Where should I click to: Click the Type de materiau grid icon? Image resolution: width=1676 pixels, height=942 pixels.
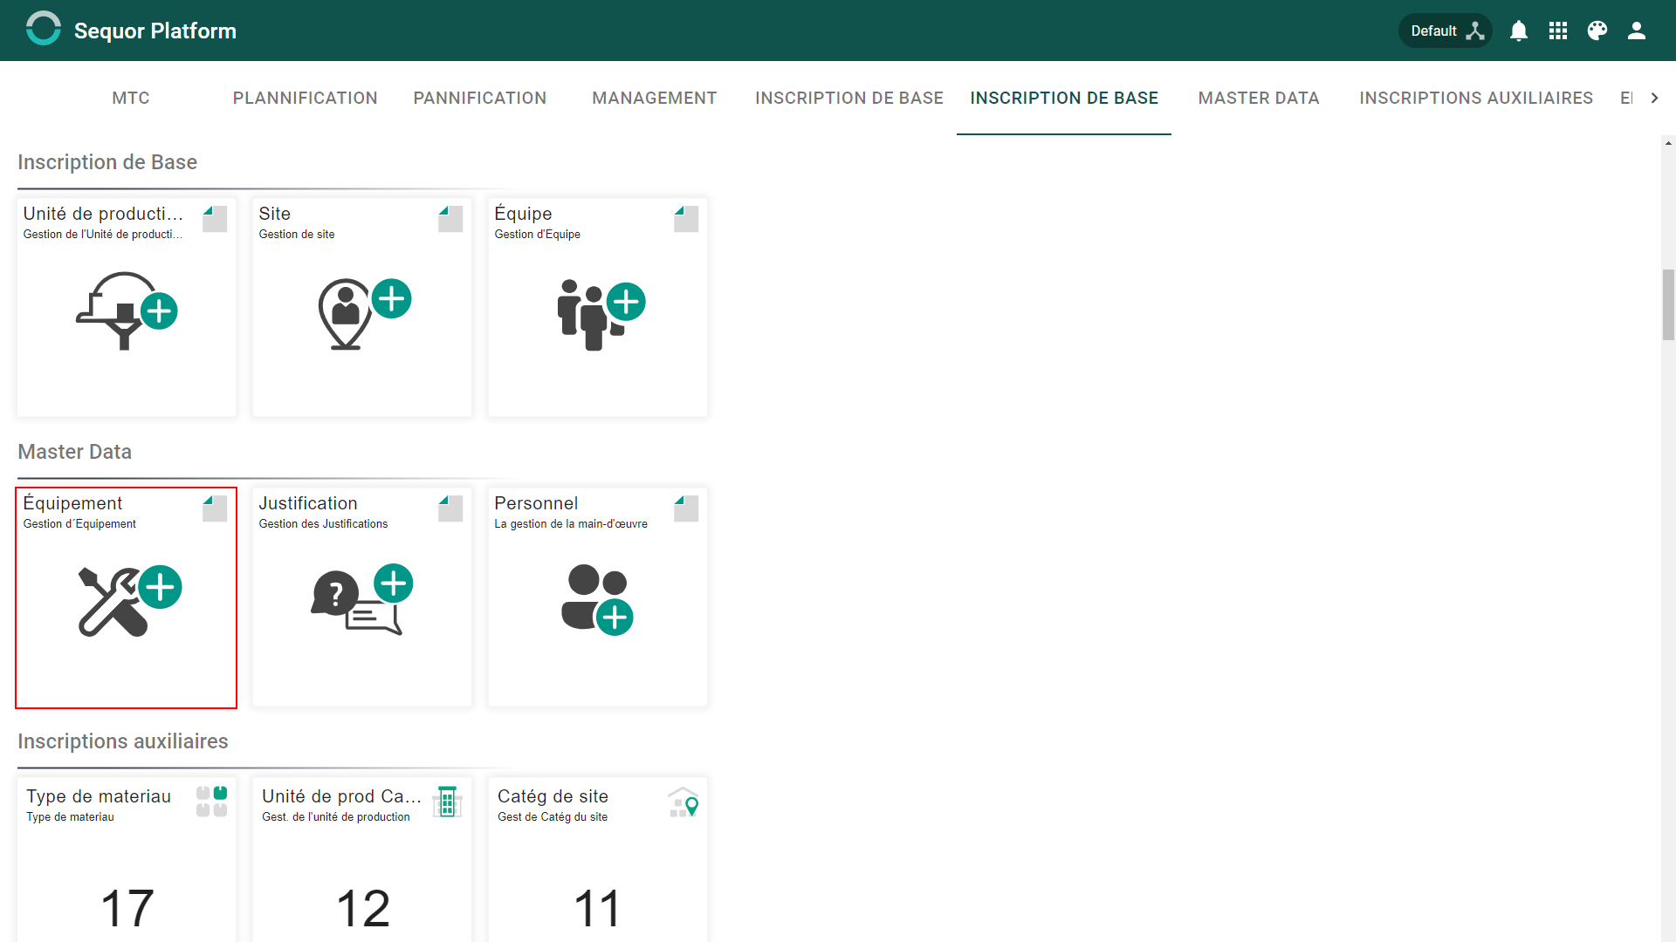211,802
